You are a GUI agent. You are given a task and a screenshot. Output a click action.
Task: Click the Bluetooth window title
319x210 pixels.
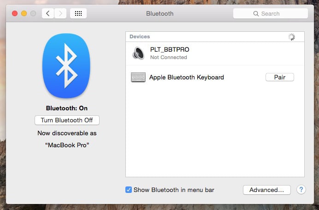coord(159,14)
